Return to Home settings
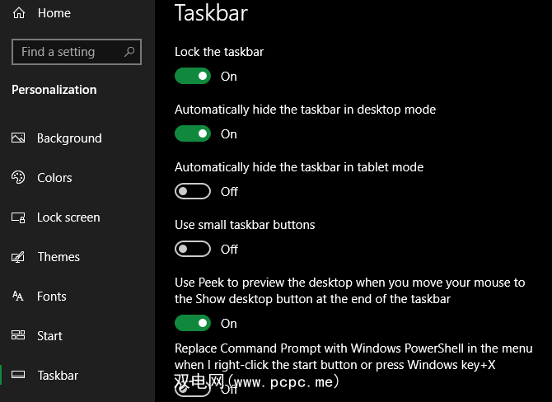Image resolution: width=552 pixels, height=402 pixels. pyautogui.click(x=54, y=13)
